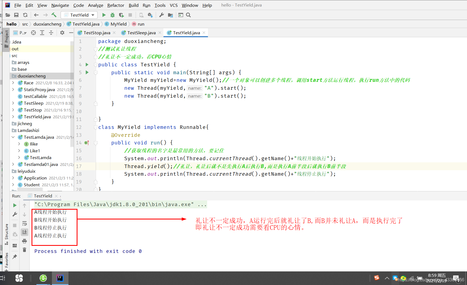Toggle scroll to end in Run console
This screenshot has width=467, height=285.
24,232
